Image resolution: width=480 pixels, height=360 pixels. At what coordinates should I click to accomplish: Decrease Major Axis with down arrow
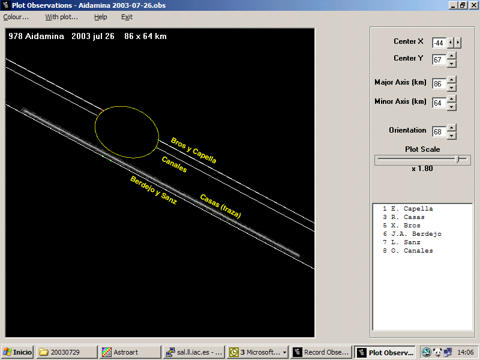click(452, 88)
